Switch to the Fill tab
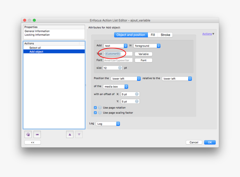240x177 pixels. coord(153,35)
